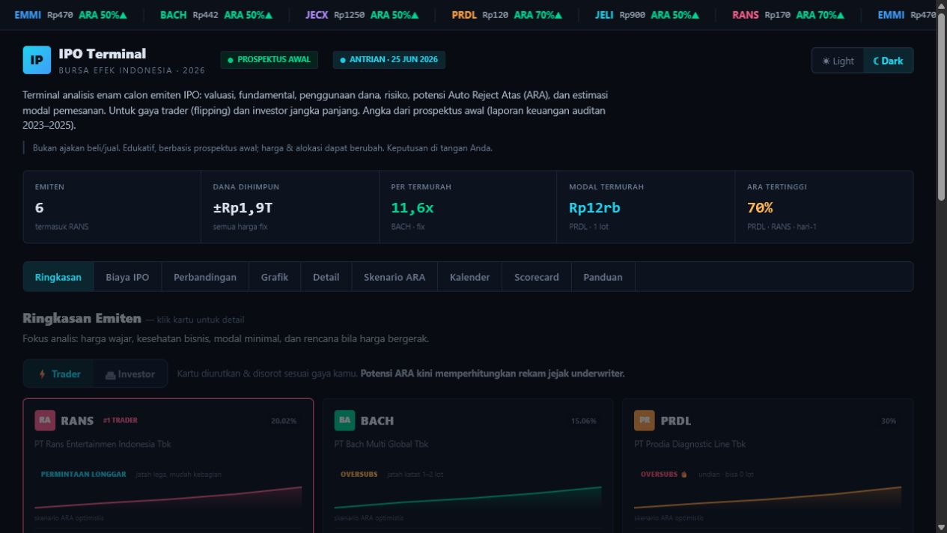
Task: Click PT Rans Entertainmen Indonesia Tbk text
Action: coord(103,444)
